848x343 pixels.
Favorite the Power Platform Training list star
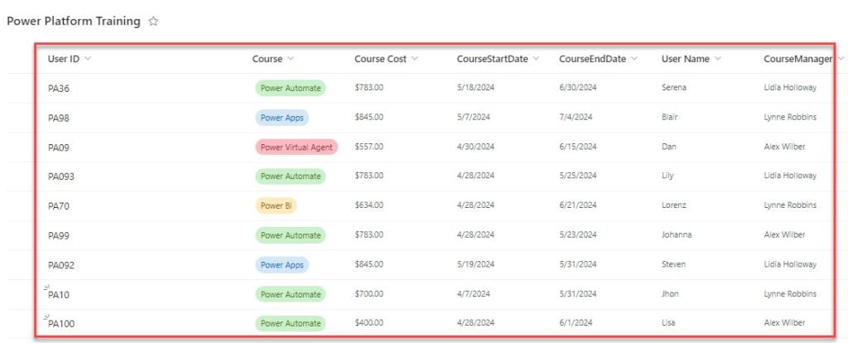(x=153, y=22)
